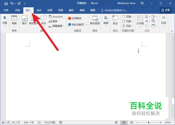Insert an online video with 联机视频
The image size is (175, 125).
[95, 20]
